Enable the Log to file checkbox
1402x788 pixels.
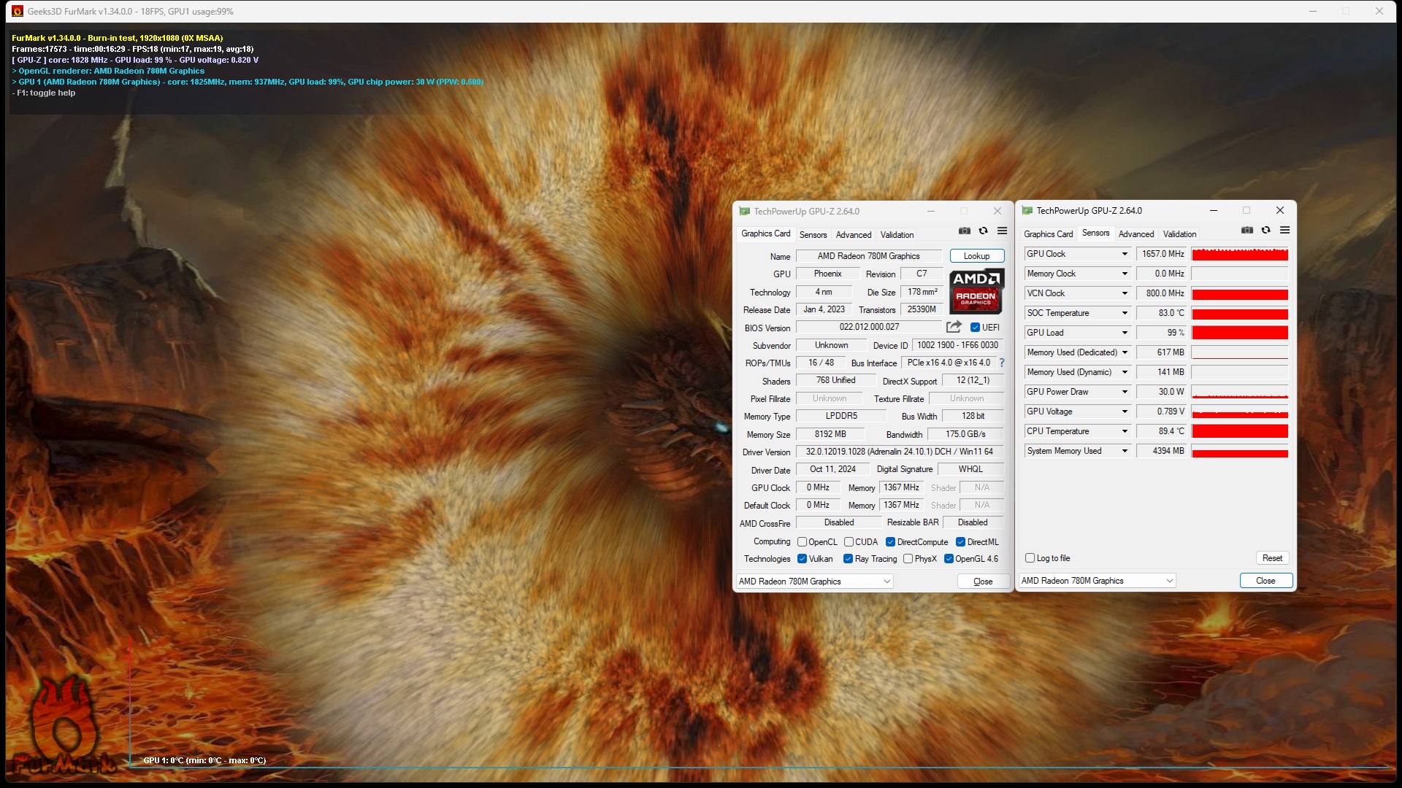[1030, 558]
